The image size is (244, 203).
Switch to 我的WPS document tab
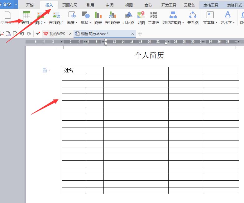pos(55,34)
